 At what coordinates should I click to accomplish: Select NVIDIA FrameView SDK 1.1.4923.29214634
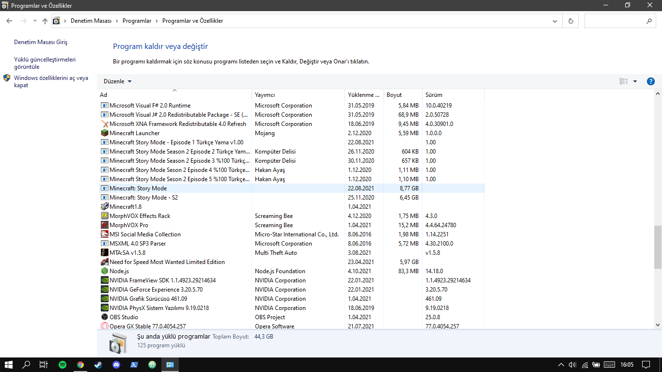[292, 280]
